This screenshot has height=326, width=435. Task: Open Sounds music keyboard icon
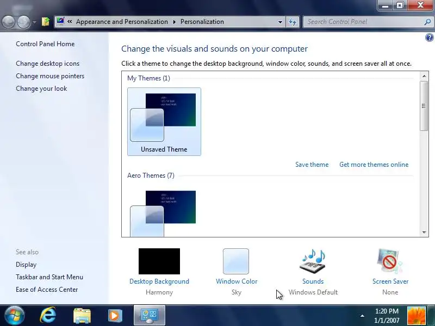coord(313,261)
